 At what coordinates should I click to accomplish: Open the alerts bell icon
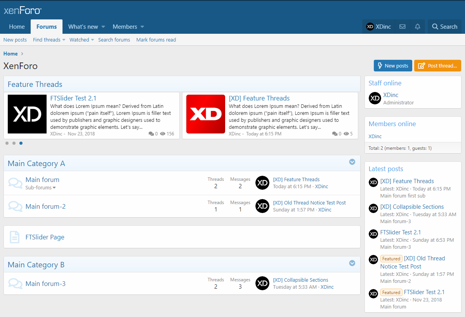pos(418,27)
